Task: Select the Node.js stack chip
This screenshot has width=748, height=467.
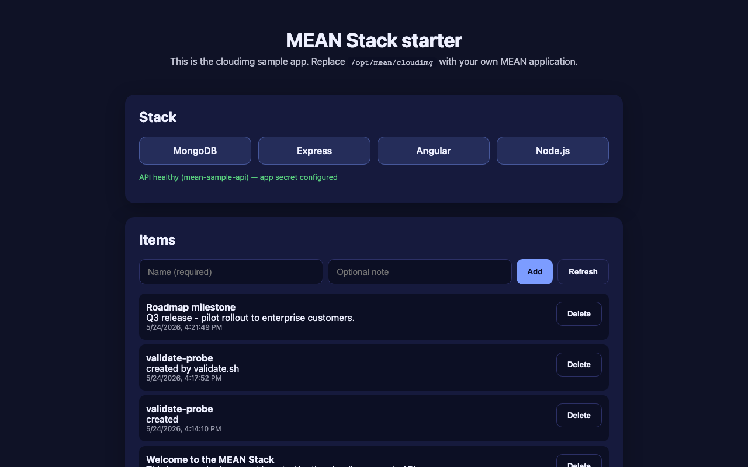Action: point(553,151)
